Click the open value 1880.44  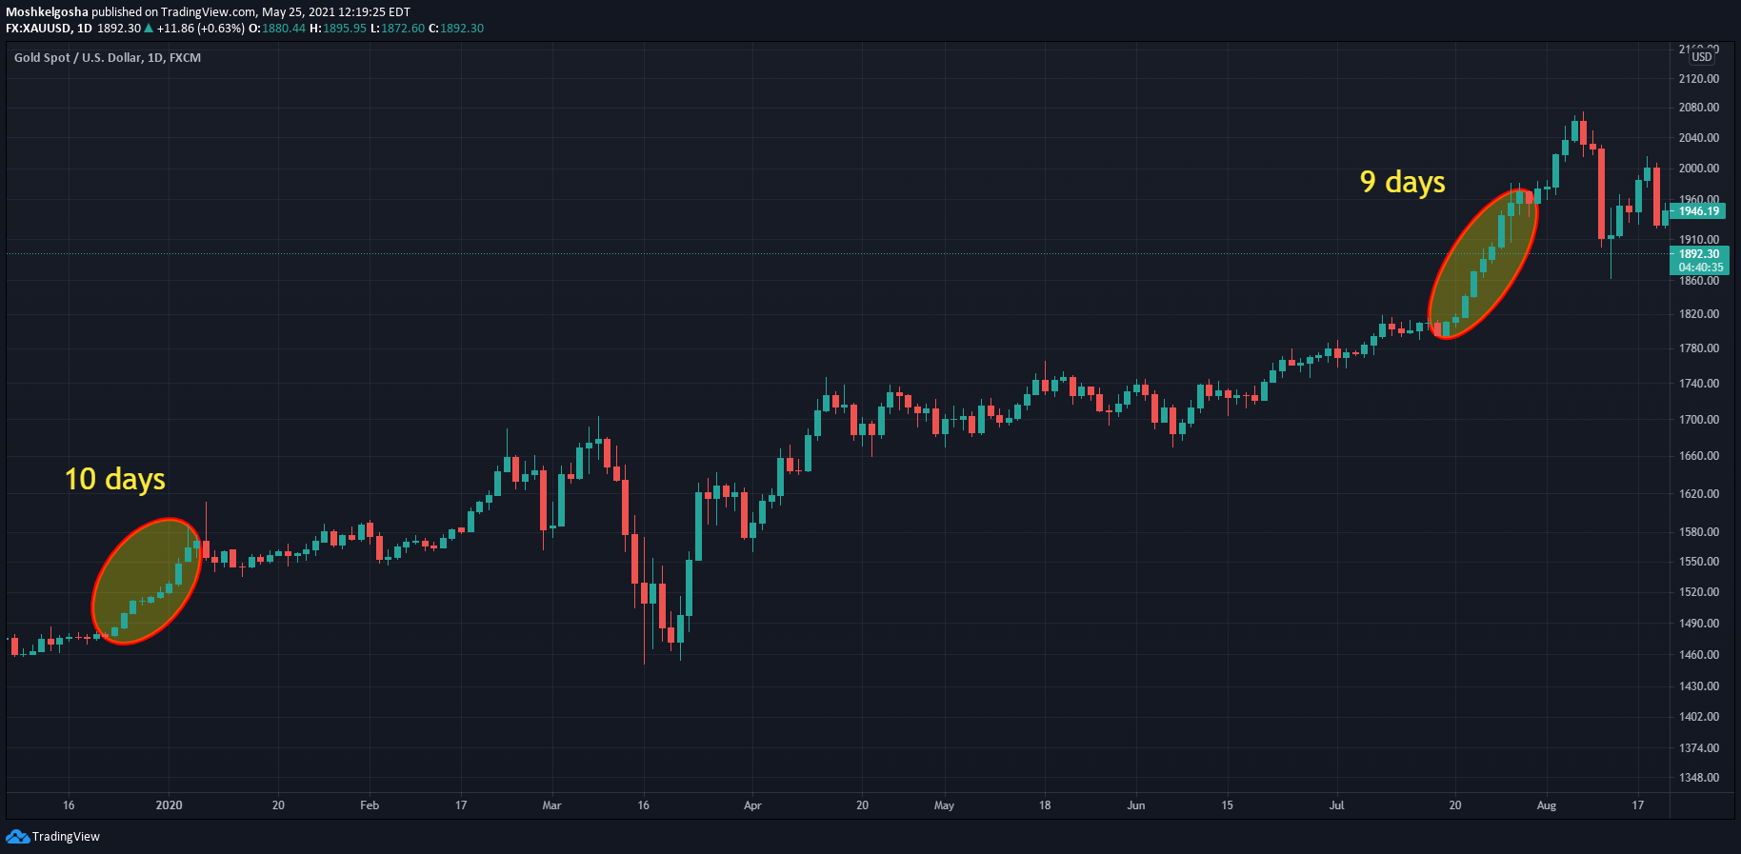[284, 29]
